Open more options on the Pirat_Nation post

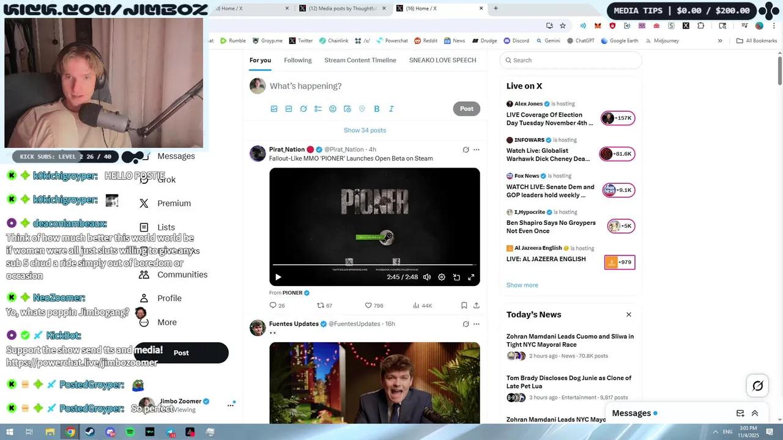point(477,150)
